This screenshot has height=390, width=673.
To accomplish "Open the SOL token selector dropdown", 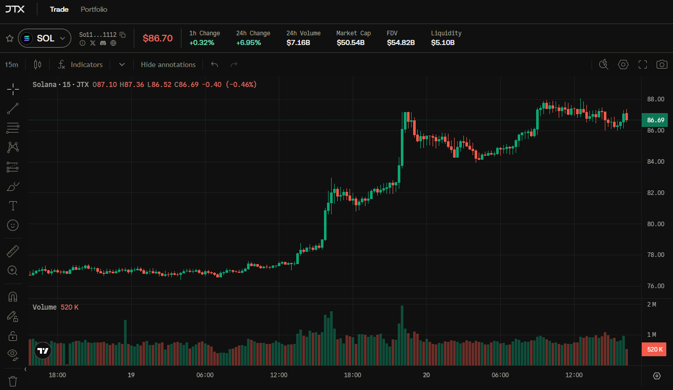I will [x=45, y=38].
